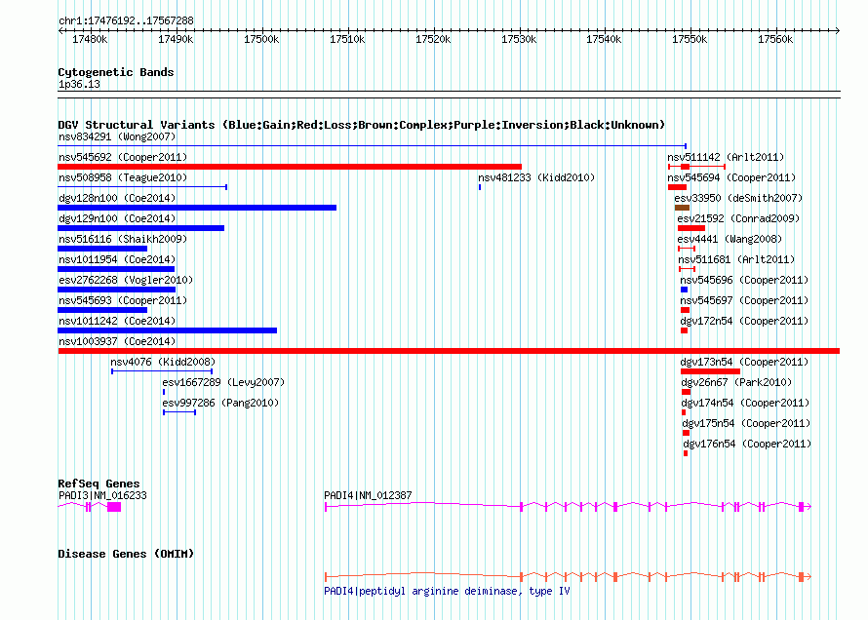Click the 17530k ruler position marker
This screenshot has width=868, height=620.
coord(519,39)
